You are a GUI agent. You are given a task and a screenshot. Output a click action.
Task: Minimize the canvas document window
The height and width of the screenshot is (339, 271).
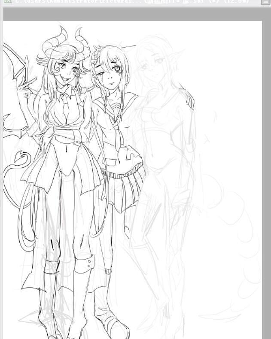265,2
